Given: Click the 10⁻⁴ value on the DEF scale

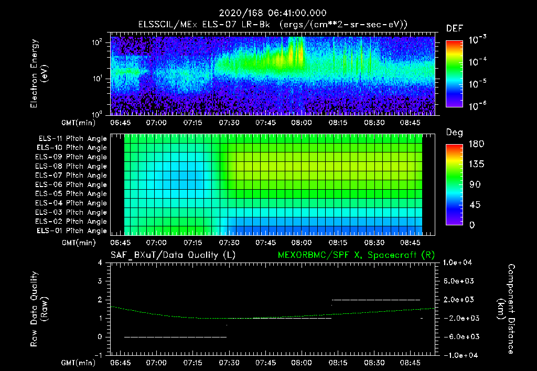Looking at the screenshot, I should (x=477, y=62).
